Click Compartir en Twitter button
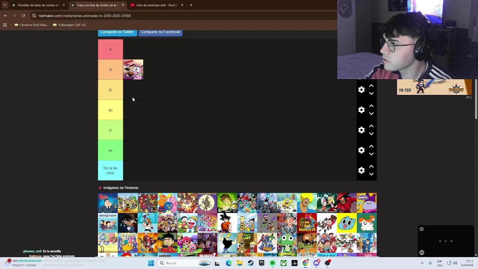 117,32
